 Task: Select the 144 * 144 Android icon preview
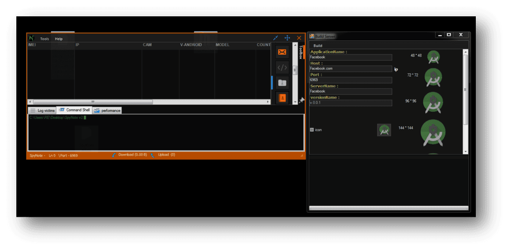[x=433, y=133]
